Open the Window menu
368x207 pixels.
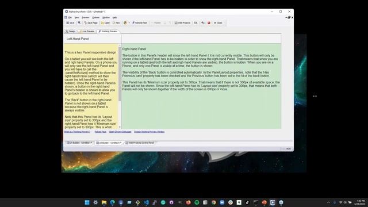tap(106, 17)
